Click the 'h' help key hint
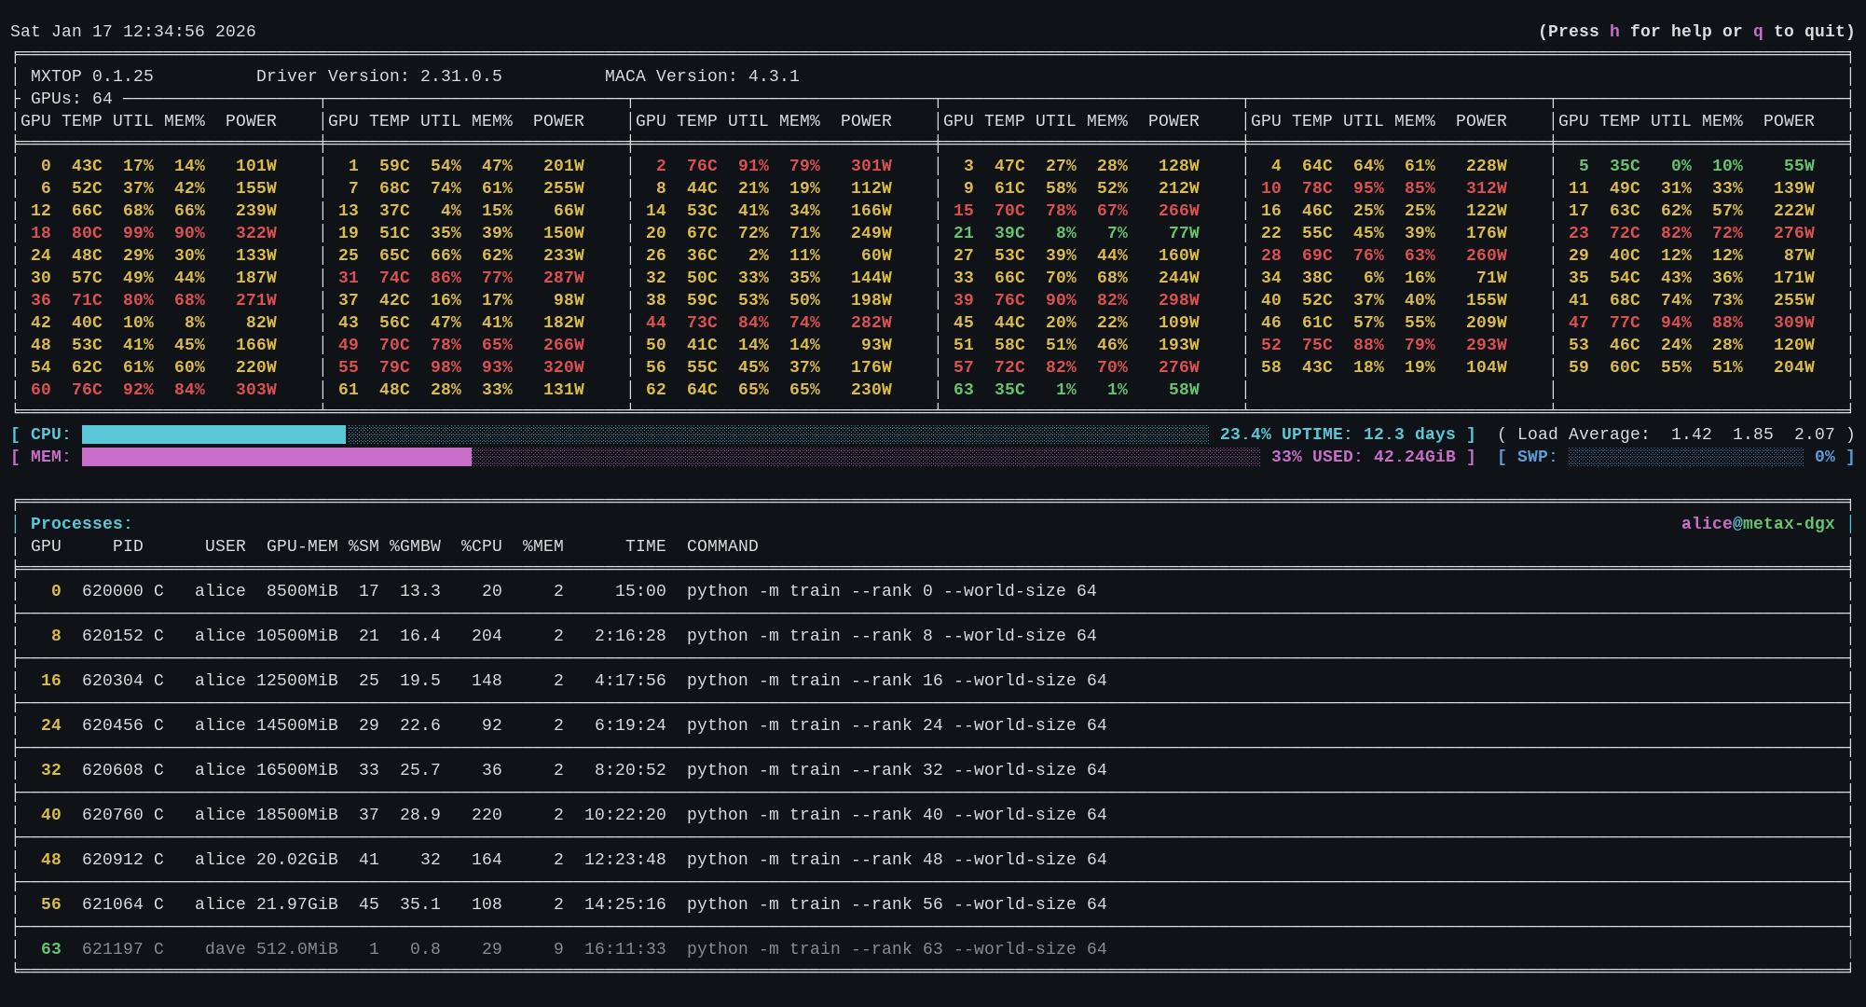 (1614, 32)
